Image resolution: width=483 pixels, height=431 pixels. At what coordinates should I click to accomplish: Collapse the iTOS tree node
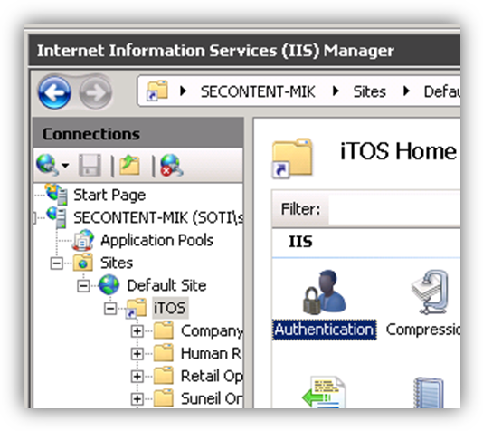point(110,308)
